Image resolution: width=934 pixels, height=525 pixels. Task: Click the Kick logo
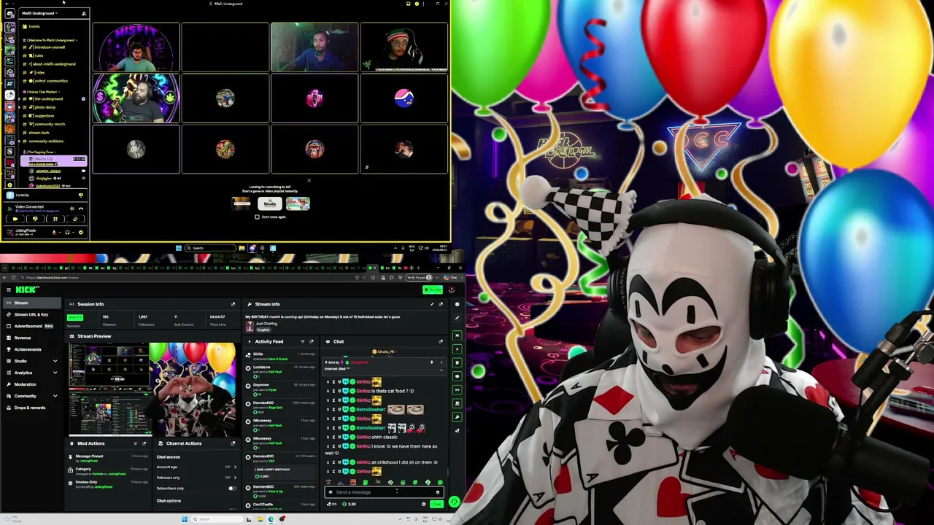27,289
